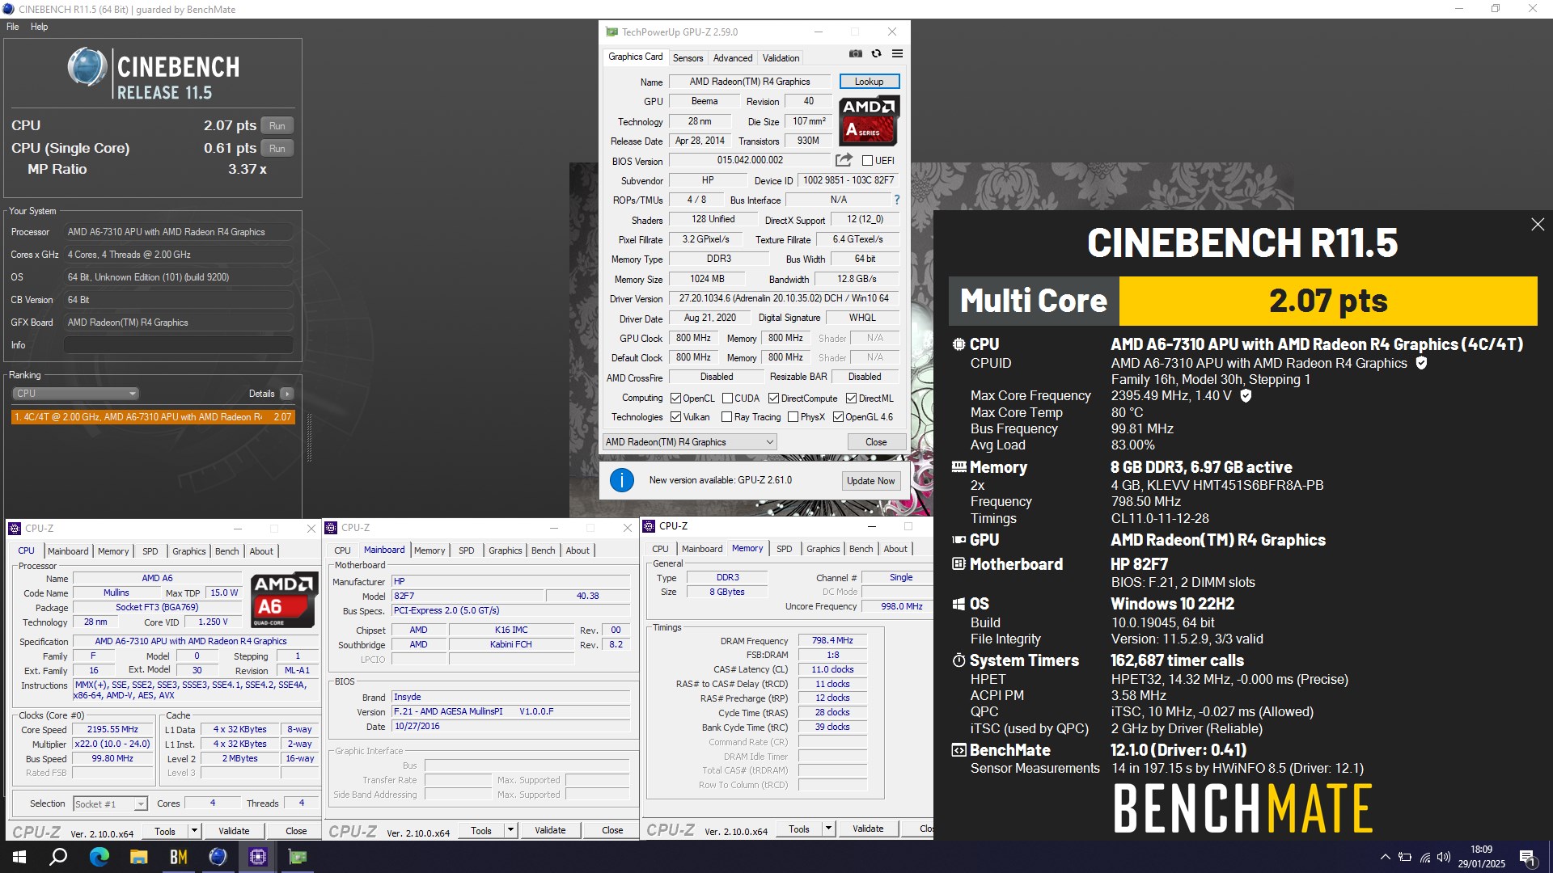Toggle the CUDA checkbox
Screen dimensions: 1553x873
click(727, 399)
